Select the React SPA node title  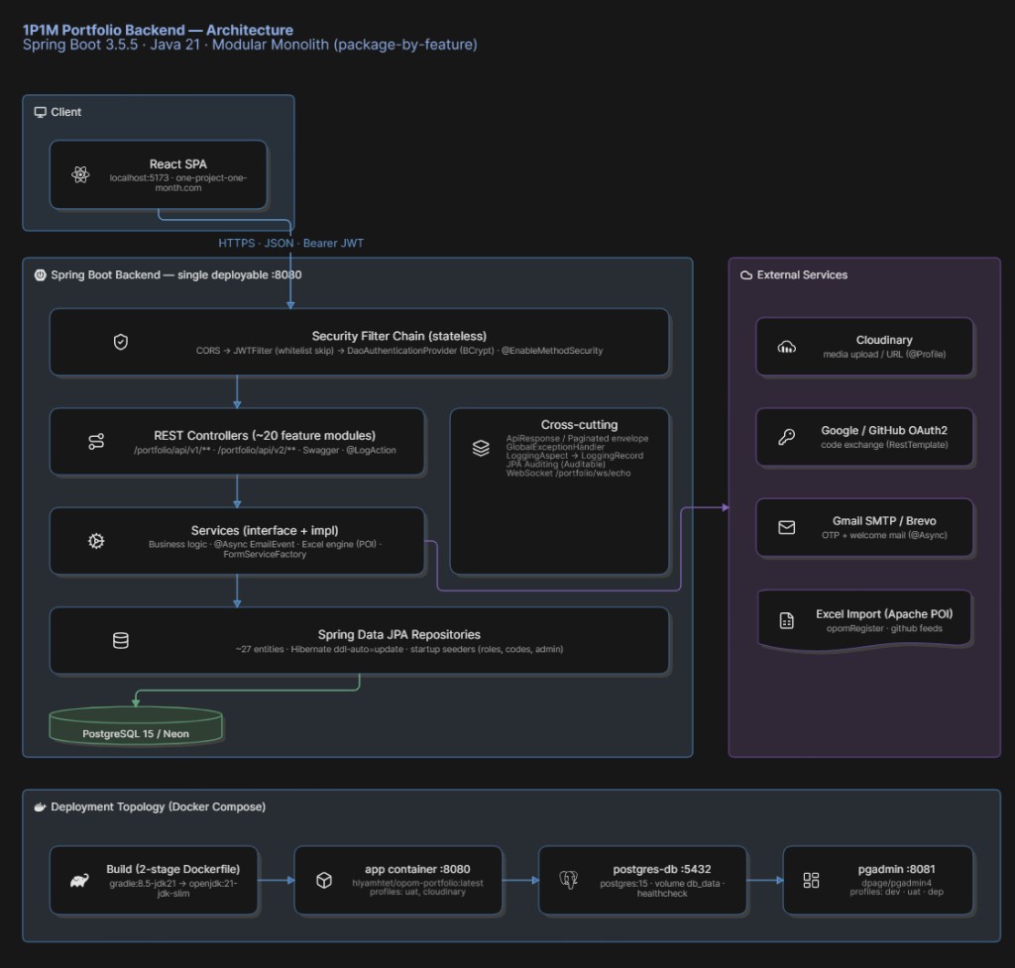pos(178,164)
